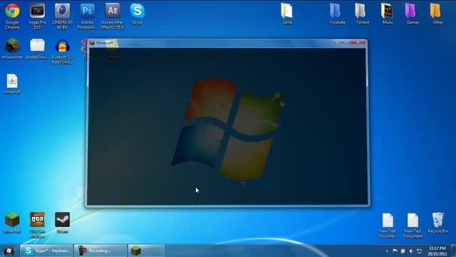This screenshot has height=257, width=456.
Task: Select the ubnk folder on the desktop
Action: tap(287, 14)
